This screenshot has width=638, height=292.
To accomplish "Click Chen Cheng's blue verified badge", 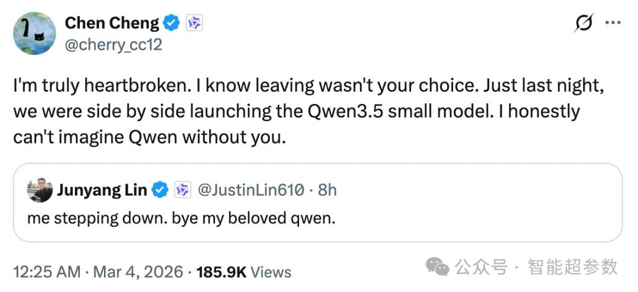I will pos(171,24).
